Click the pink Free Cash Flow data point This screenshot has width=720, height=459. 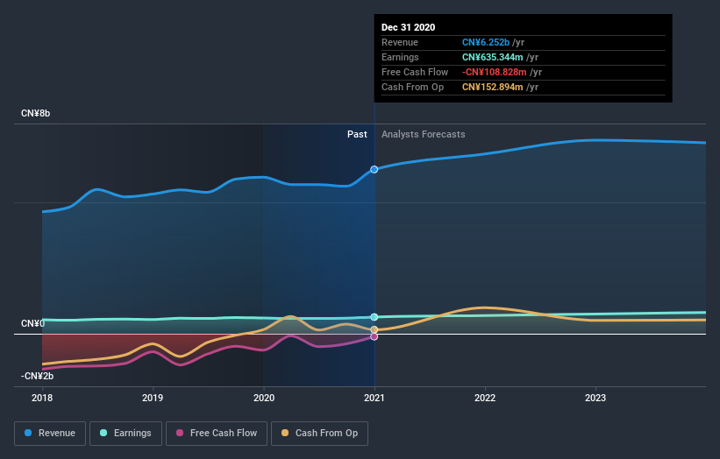click(x=374, y=336)
